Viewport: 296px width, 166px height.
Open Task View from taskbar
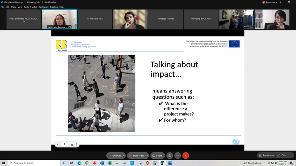pos(71,163)
